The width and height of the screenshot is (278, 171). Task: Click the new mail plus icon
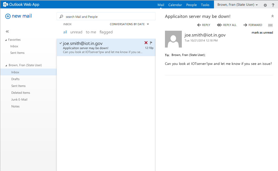(x=8, y=16)
